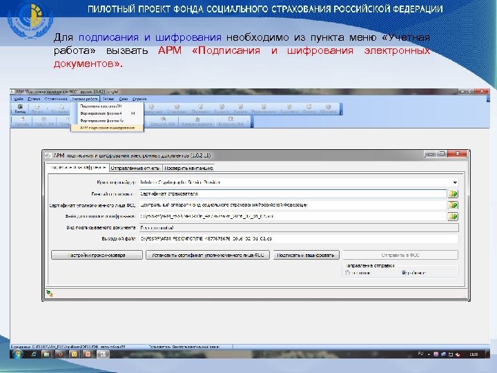
Task: Click Установить сертификат уполномоченного лица ФСС button
Action: click(208, 255)
